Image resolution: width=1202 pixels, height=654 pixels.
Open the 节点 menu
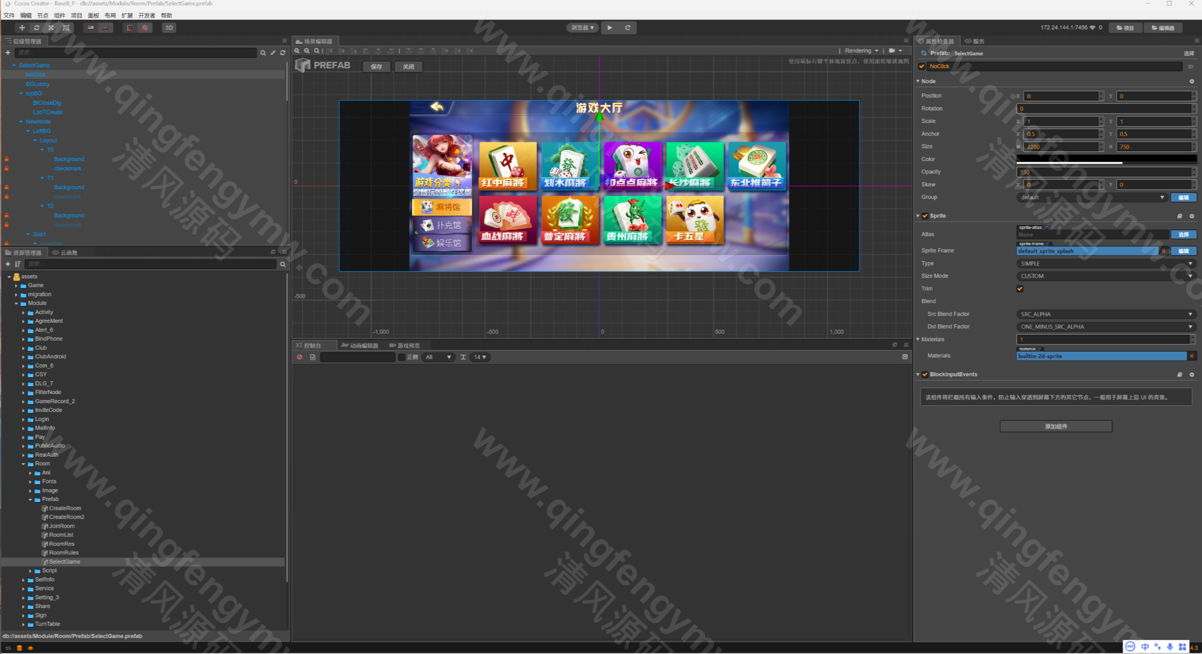tap(43, 15)
